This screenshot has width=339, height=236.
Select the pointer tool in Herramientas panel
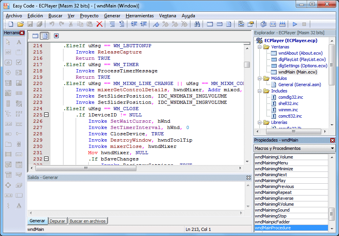click(8, 42)
